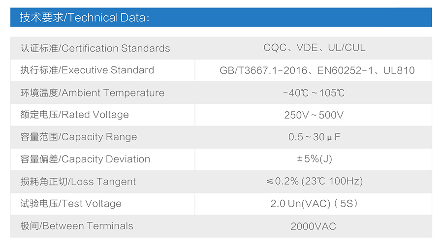Click the Technical Data blue header
This screenshot has height=251, width=443.
coord(221,17)
